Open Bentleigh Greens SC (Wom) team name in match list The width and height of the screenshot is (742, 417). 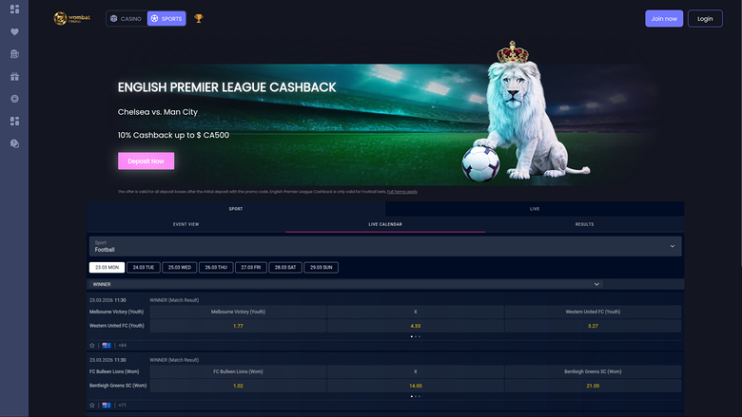(118, 386)
